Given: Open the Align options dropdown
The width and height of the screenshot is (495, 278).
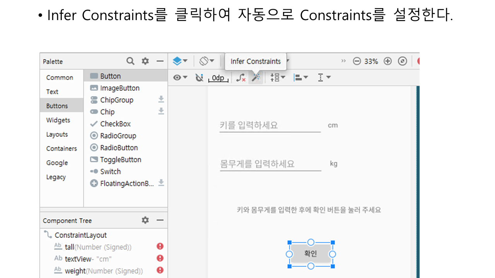Looking at the screenshot, I should [300, 78].
